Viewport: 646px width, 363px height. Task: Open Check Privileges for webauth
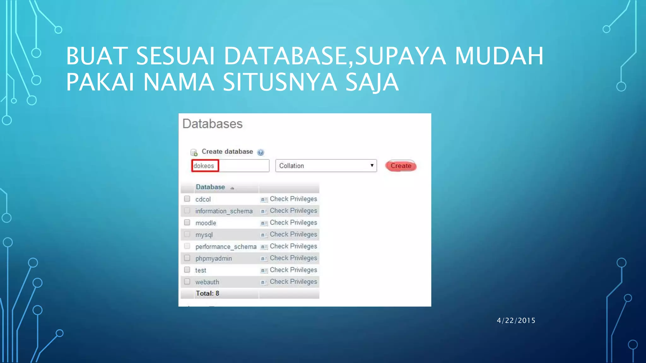click(293, 282)
